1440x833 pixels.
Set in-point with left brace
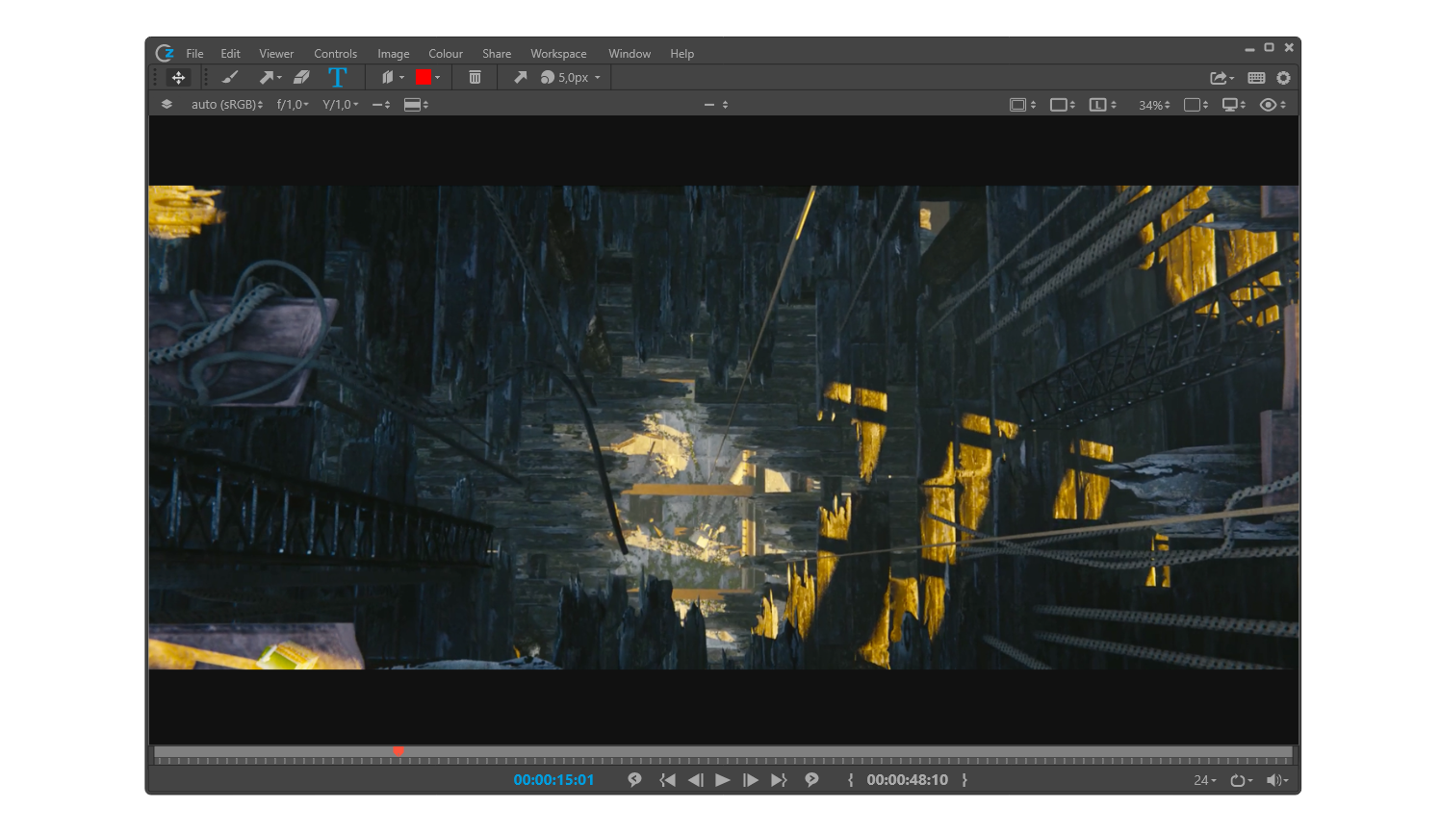[x=851, y=780]
